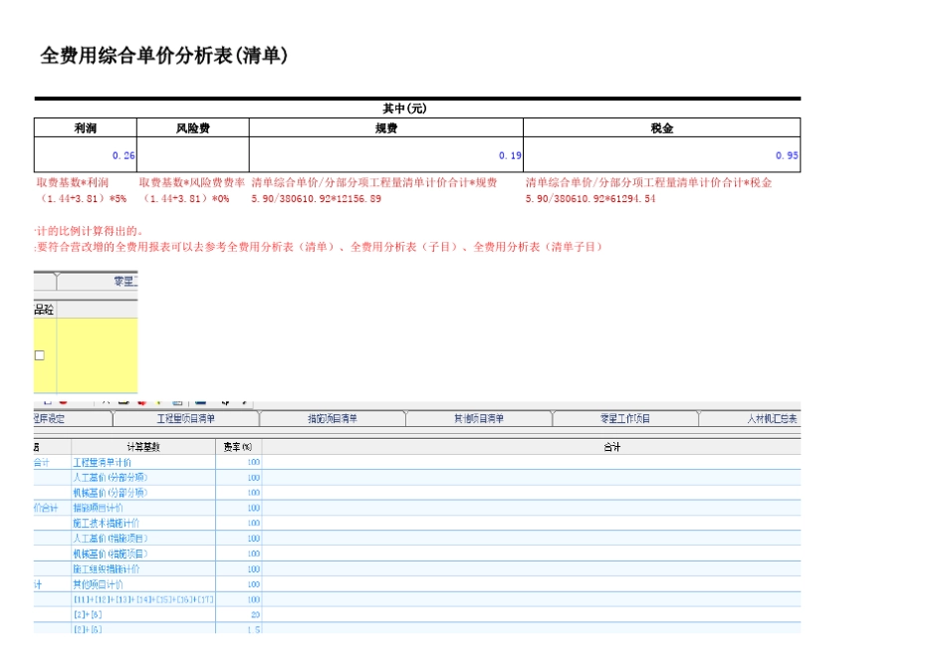
Task: Click the tax value 0.95
Action: [787, 155]
